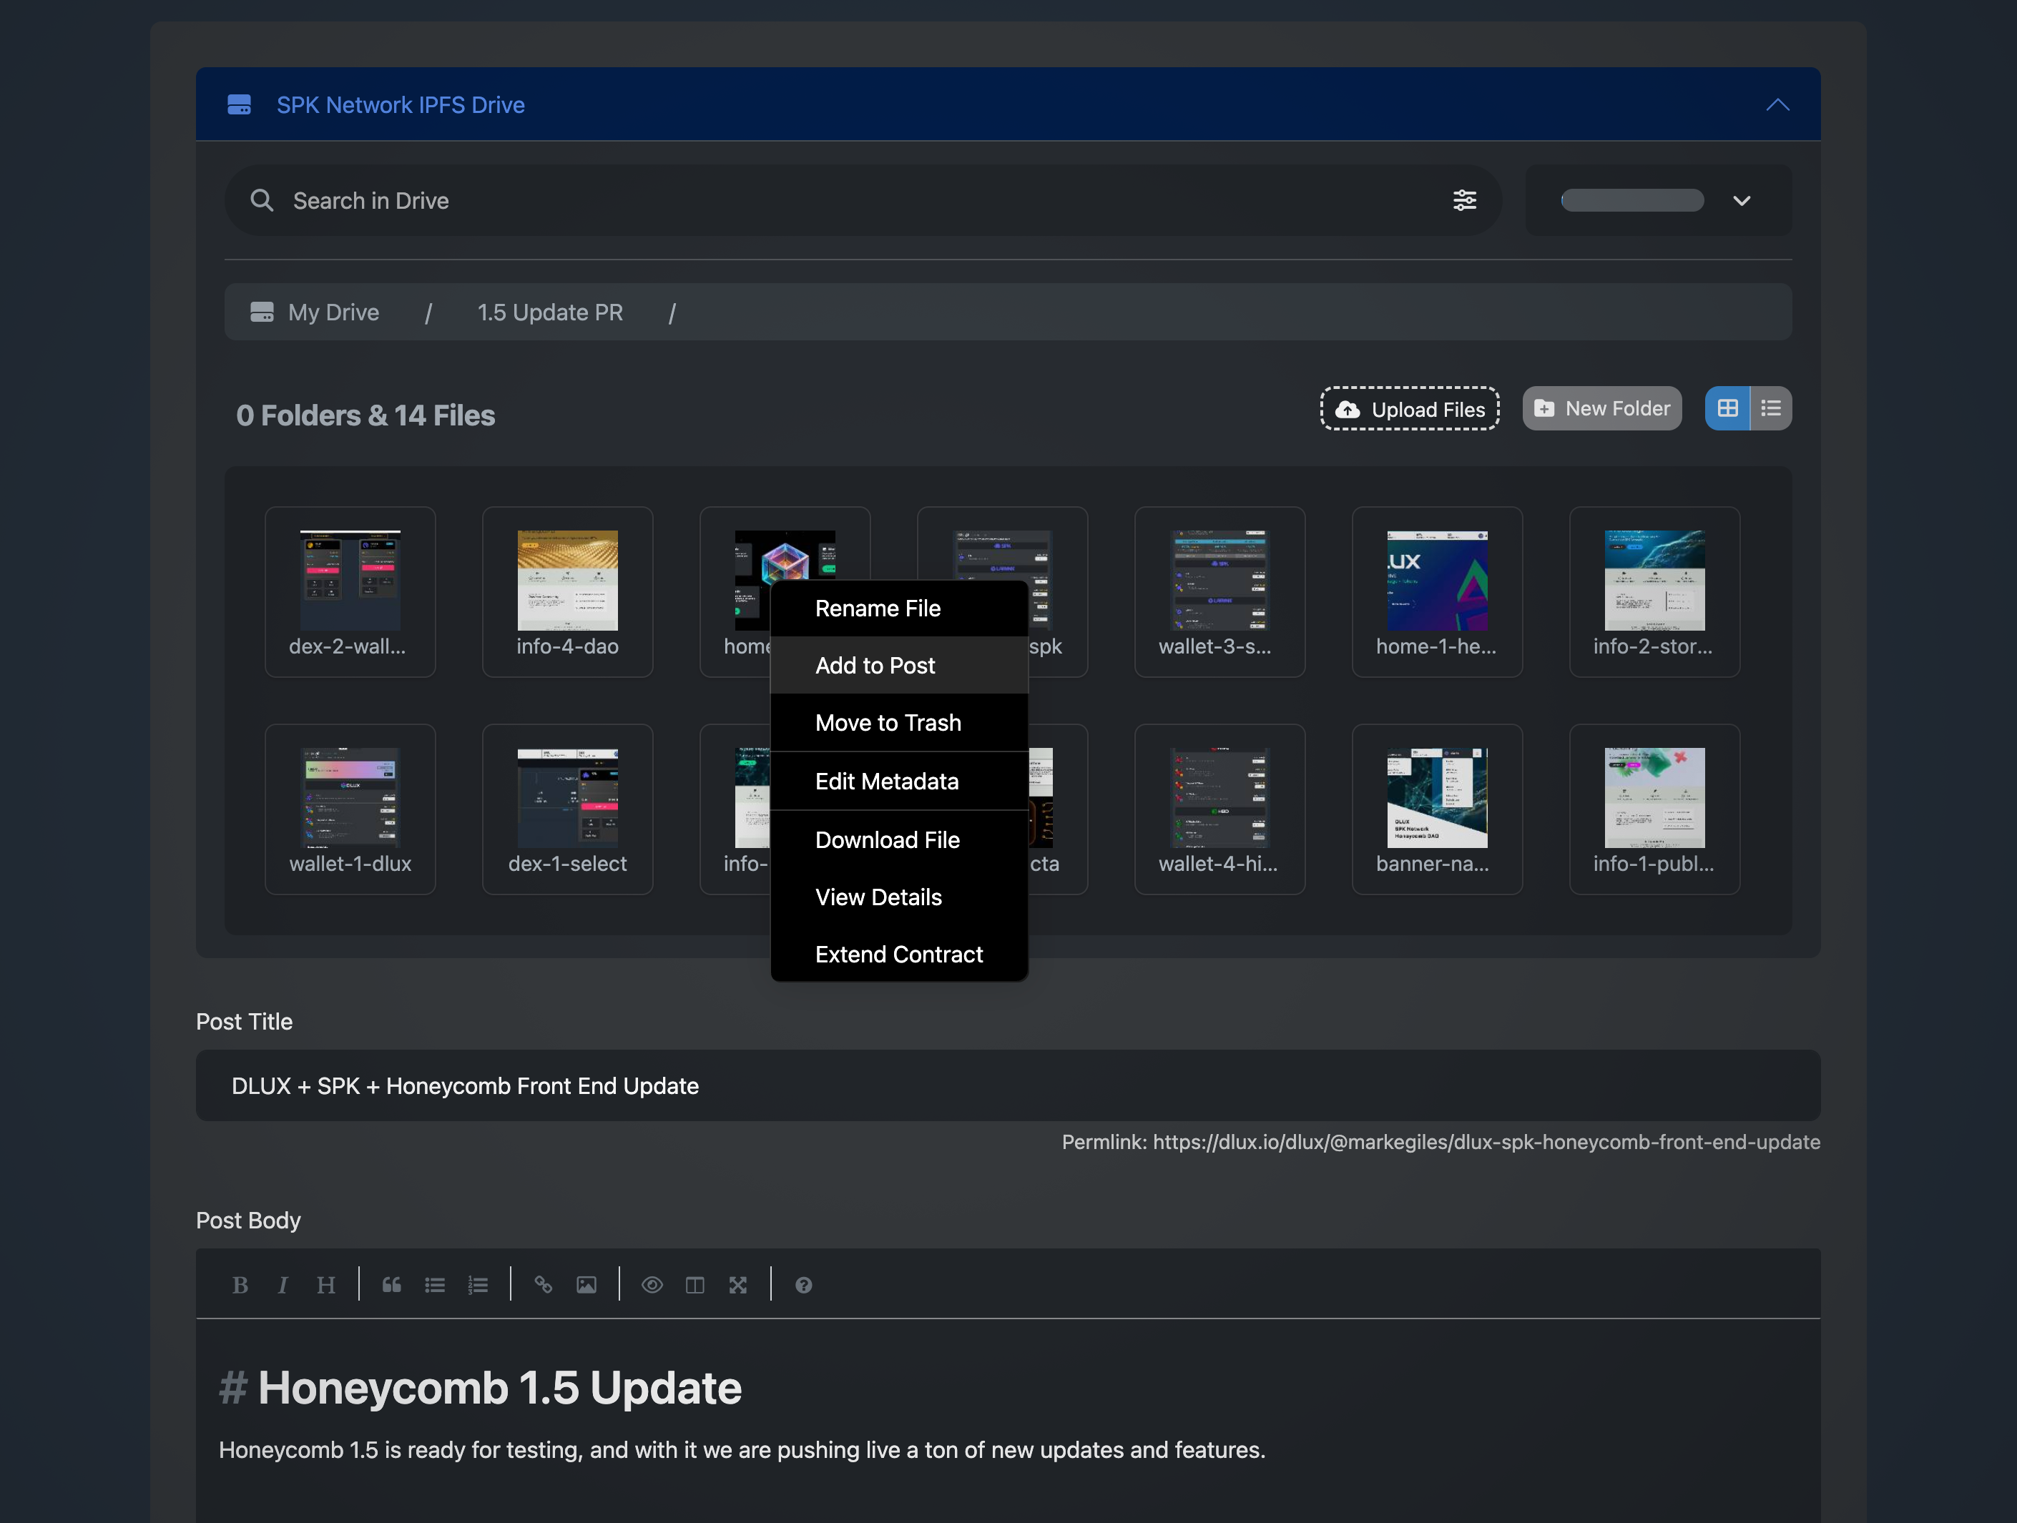Viewport: 2017px width, 1523px height.
Task: Select the info-4-dao file
Action: (x=567, y=593)
